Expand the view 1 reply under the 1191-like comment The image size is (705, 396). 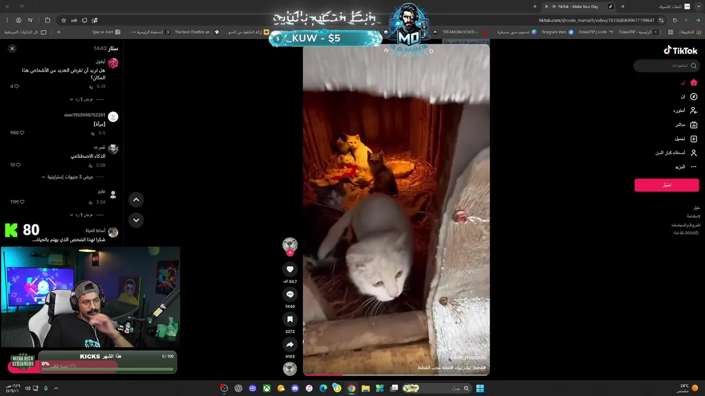81,215
